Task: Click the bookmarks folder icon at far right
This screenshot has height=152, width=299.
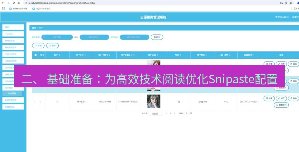Action: (295, 9)
